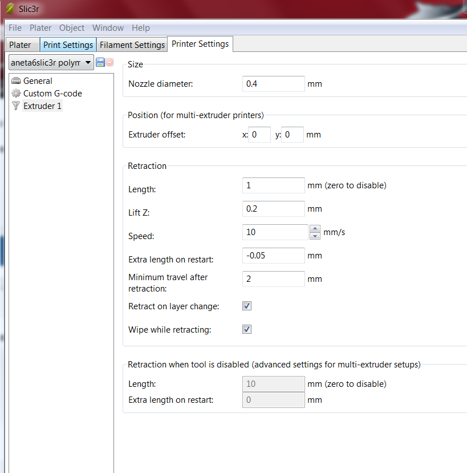The height and width of the screenshot is (473, 467).
Task: Click disabled-tool Extra length on restart field
Action: click(x=274, y=400)
